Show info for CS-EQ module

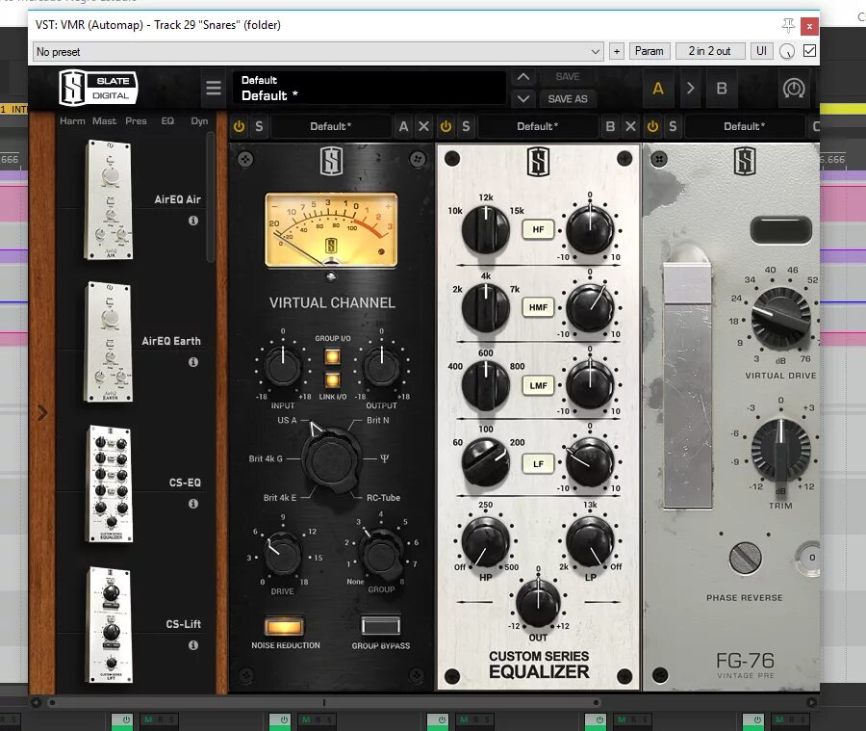click(193, 504)
